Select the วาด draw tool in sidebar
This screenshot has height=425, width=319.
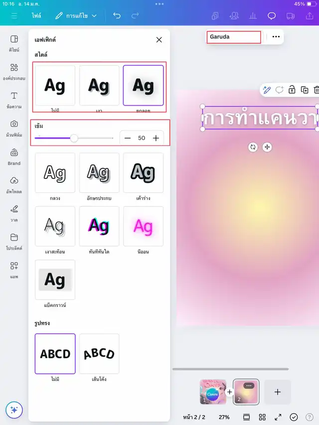[x=14, y=212]
